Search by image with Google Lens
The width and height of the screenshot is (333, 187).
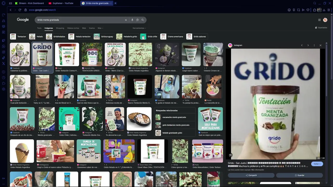137,20
